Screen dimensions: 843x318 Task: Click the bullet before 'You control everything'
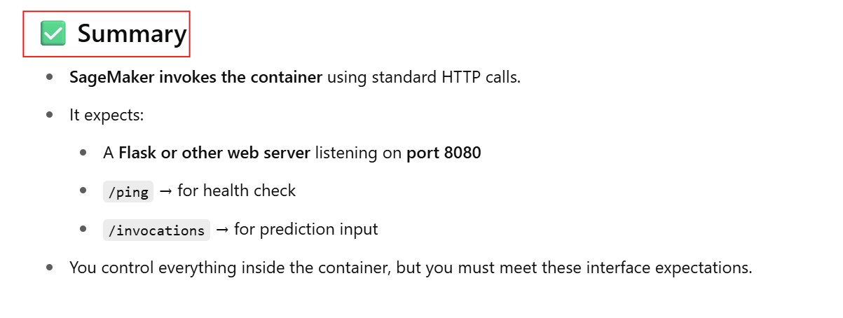tap(49, 268)
